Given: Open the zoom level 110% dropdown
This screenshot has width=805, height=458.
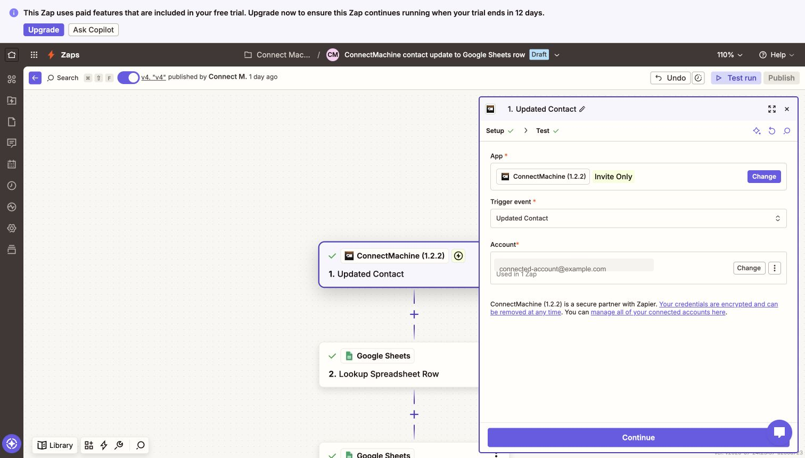Looking at the screenshot, I should click(x=729, y=55).
